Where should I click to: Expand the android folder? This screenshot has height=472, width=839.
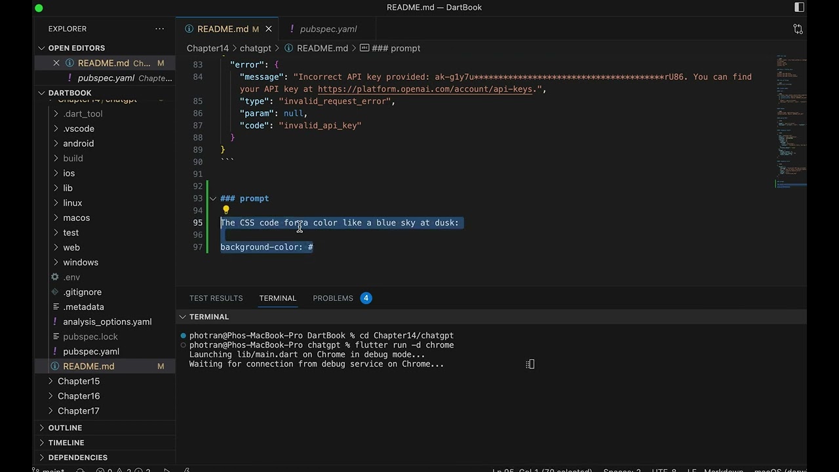click(x=56, y=144)
